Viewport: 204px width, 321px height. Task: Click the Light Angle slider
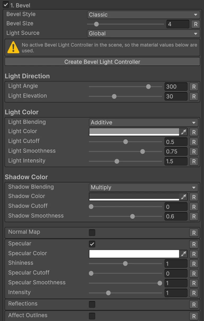tap(125, 87)
